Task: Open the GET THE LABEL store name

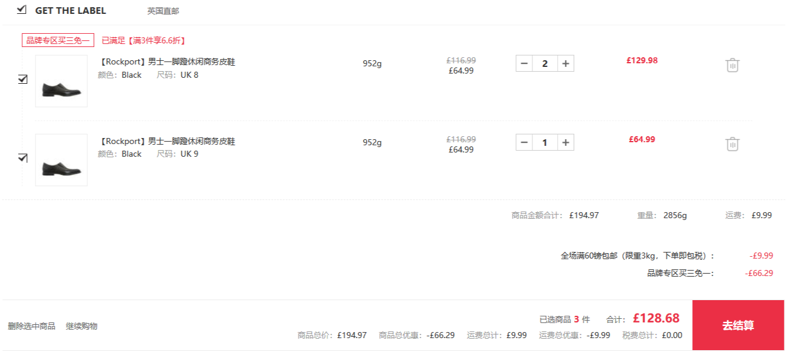Action: tap(71, 11)
